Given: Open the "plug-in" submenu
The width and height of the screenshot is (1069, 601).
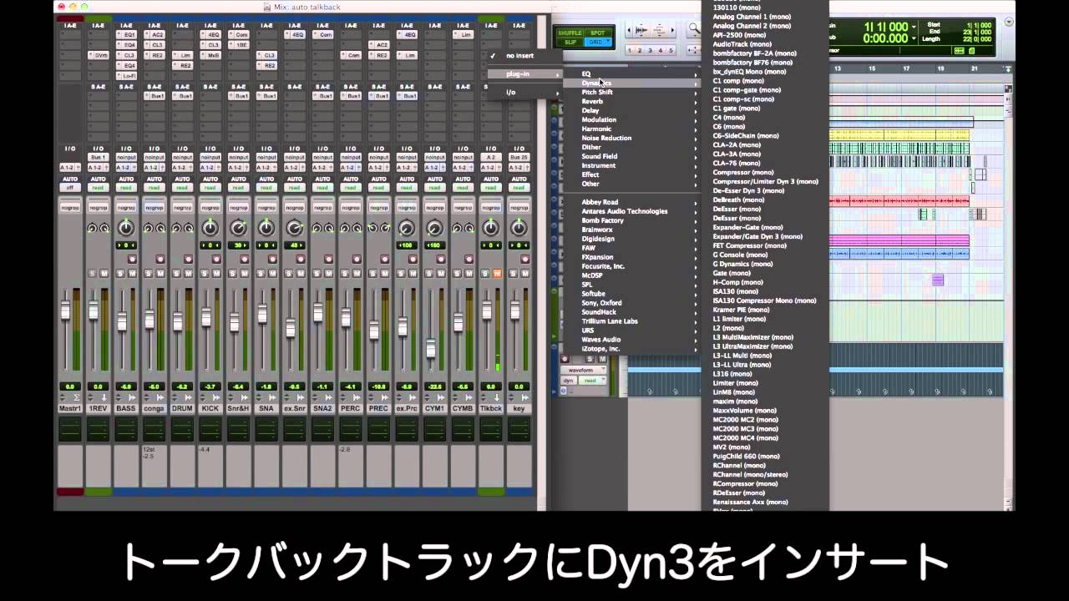Looking at the screenshot, I should click(x=524, y=74).
